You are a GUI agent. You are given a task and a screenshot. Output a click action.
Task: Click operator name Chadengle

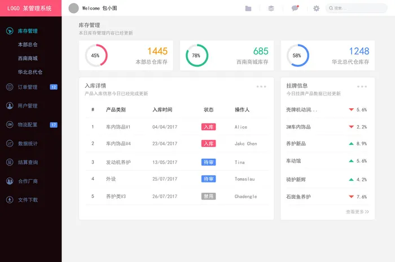246,197
